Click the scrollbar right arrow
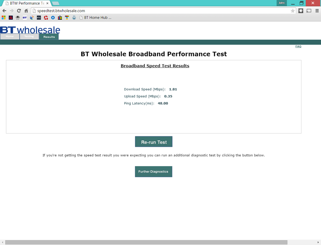 tap(318, 242)
